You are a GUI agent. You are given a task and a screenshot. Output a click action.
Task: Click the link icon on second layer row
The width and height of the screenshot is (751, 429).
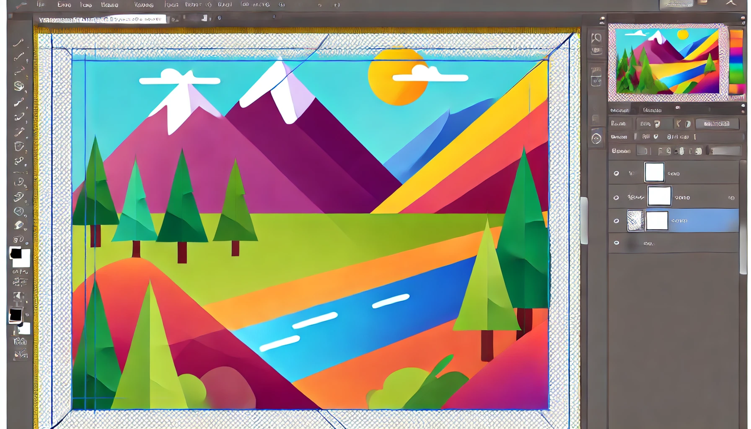point(731,198)
